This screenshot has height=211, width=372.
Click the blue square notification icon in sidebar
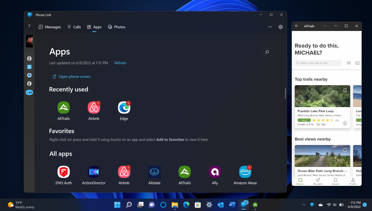(29, 67)
